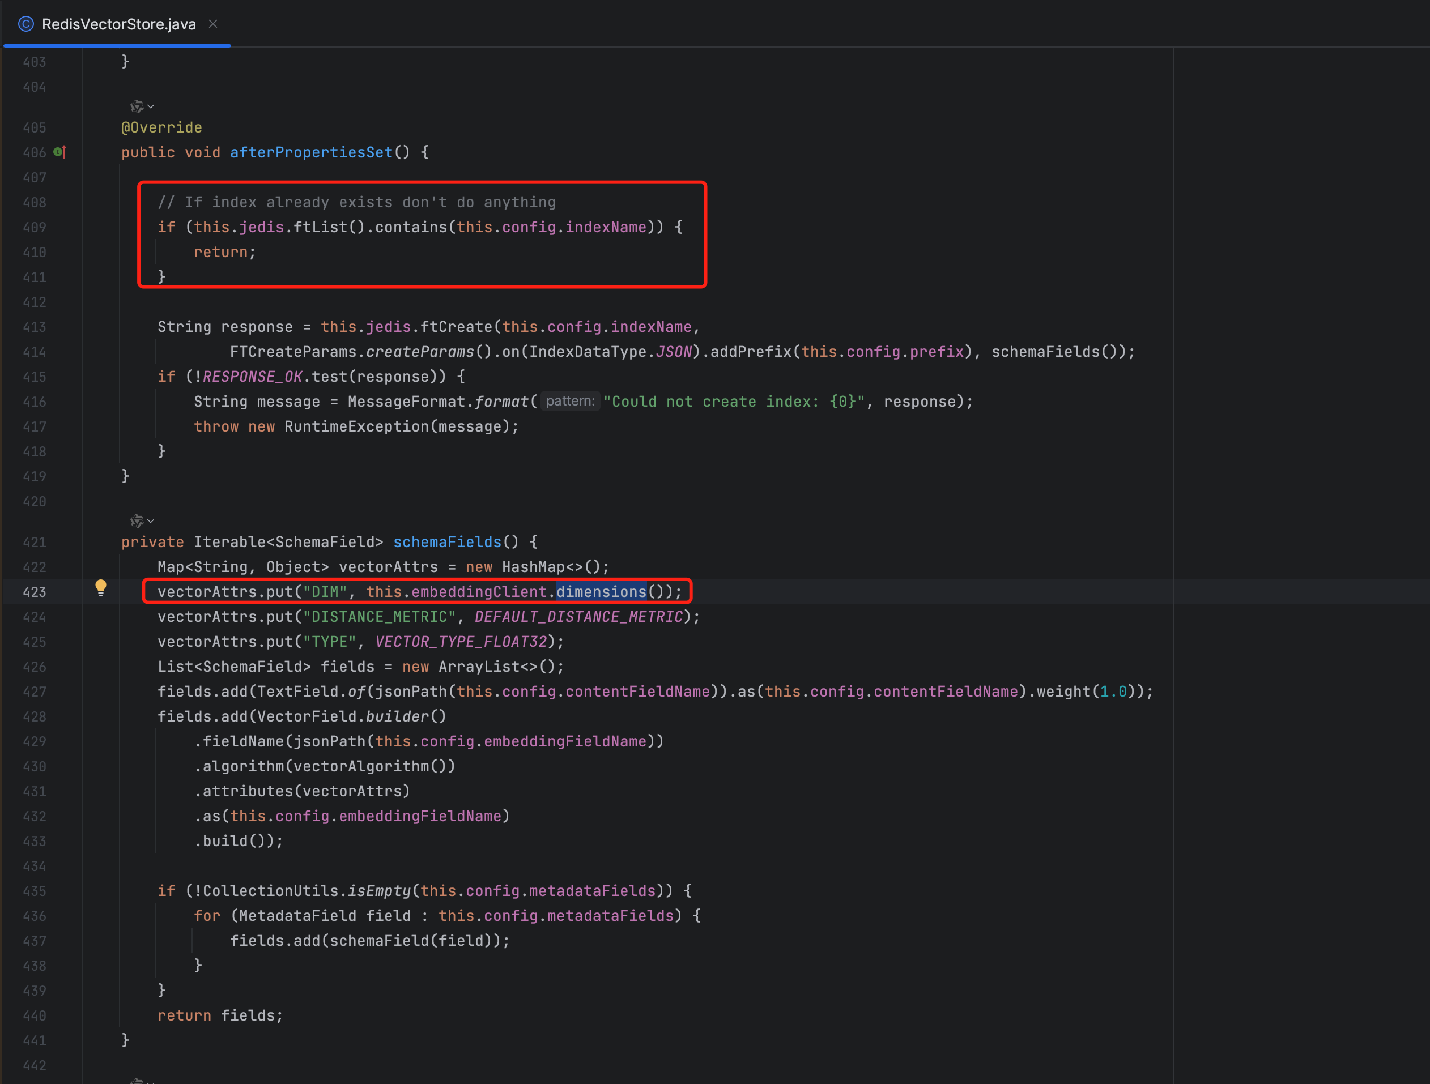
Task: Expand the author dropdown chevron above schemaFields
Action: (151, 521)
